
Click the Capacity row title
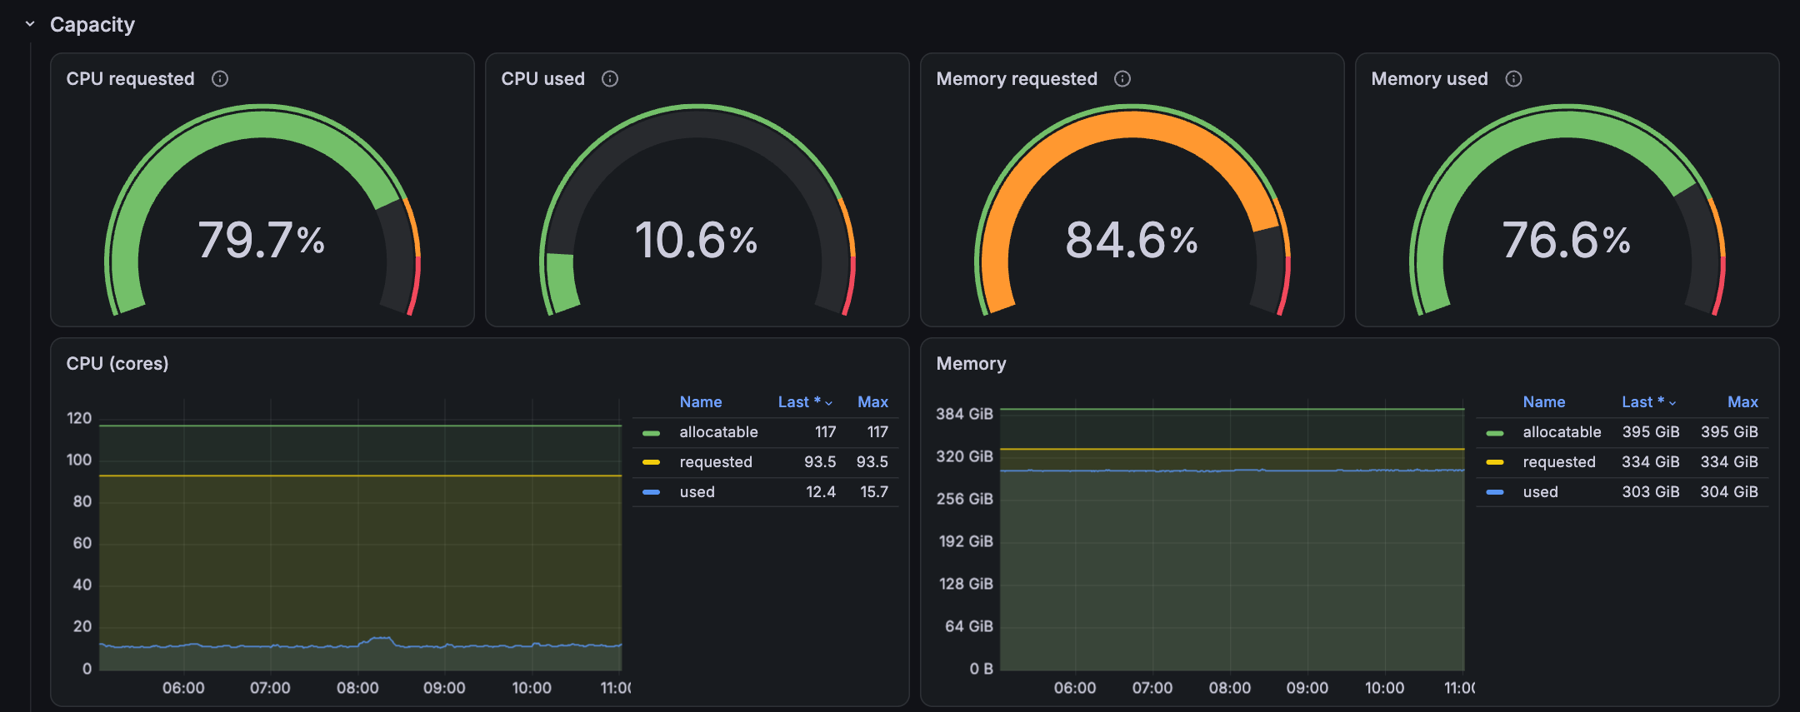(x=92, y=25)
